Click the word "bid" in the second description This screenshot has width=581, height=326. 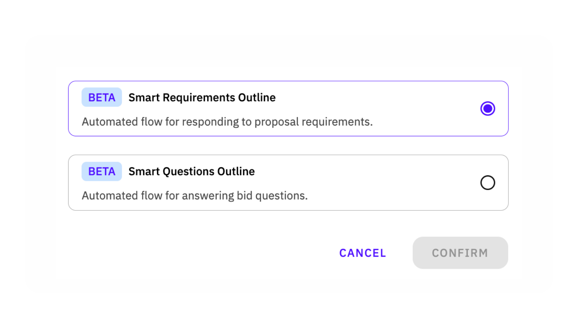click(x=245, y=196)
